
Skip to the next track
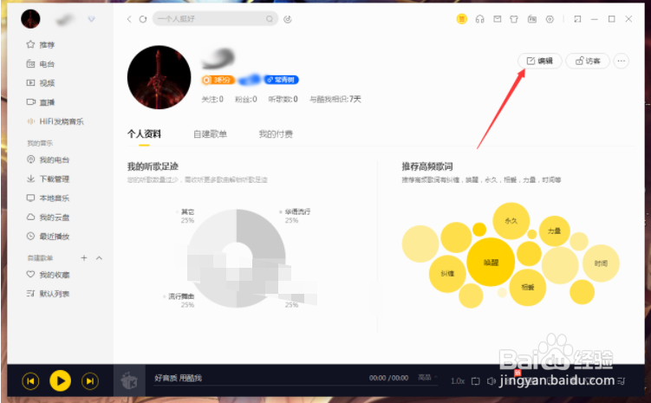(90, 381)
